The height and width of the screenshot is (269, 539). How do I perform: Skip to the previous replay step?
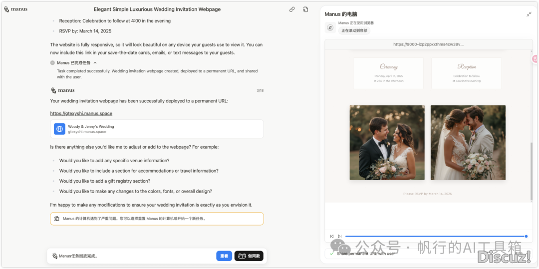(x=332, y=236)
